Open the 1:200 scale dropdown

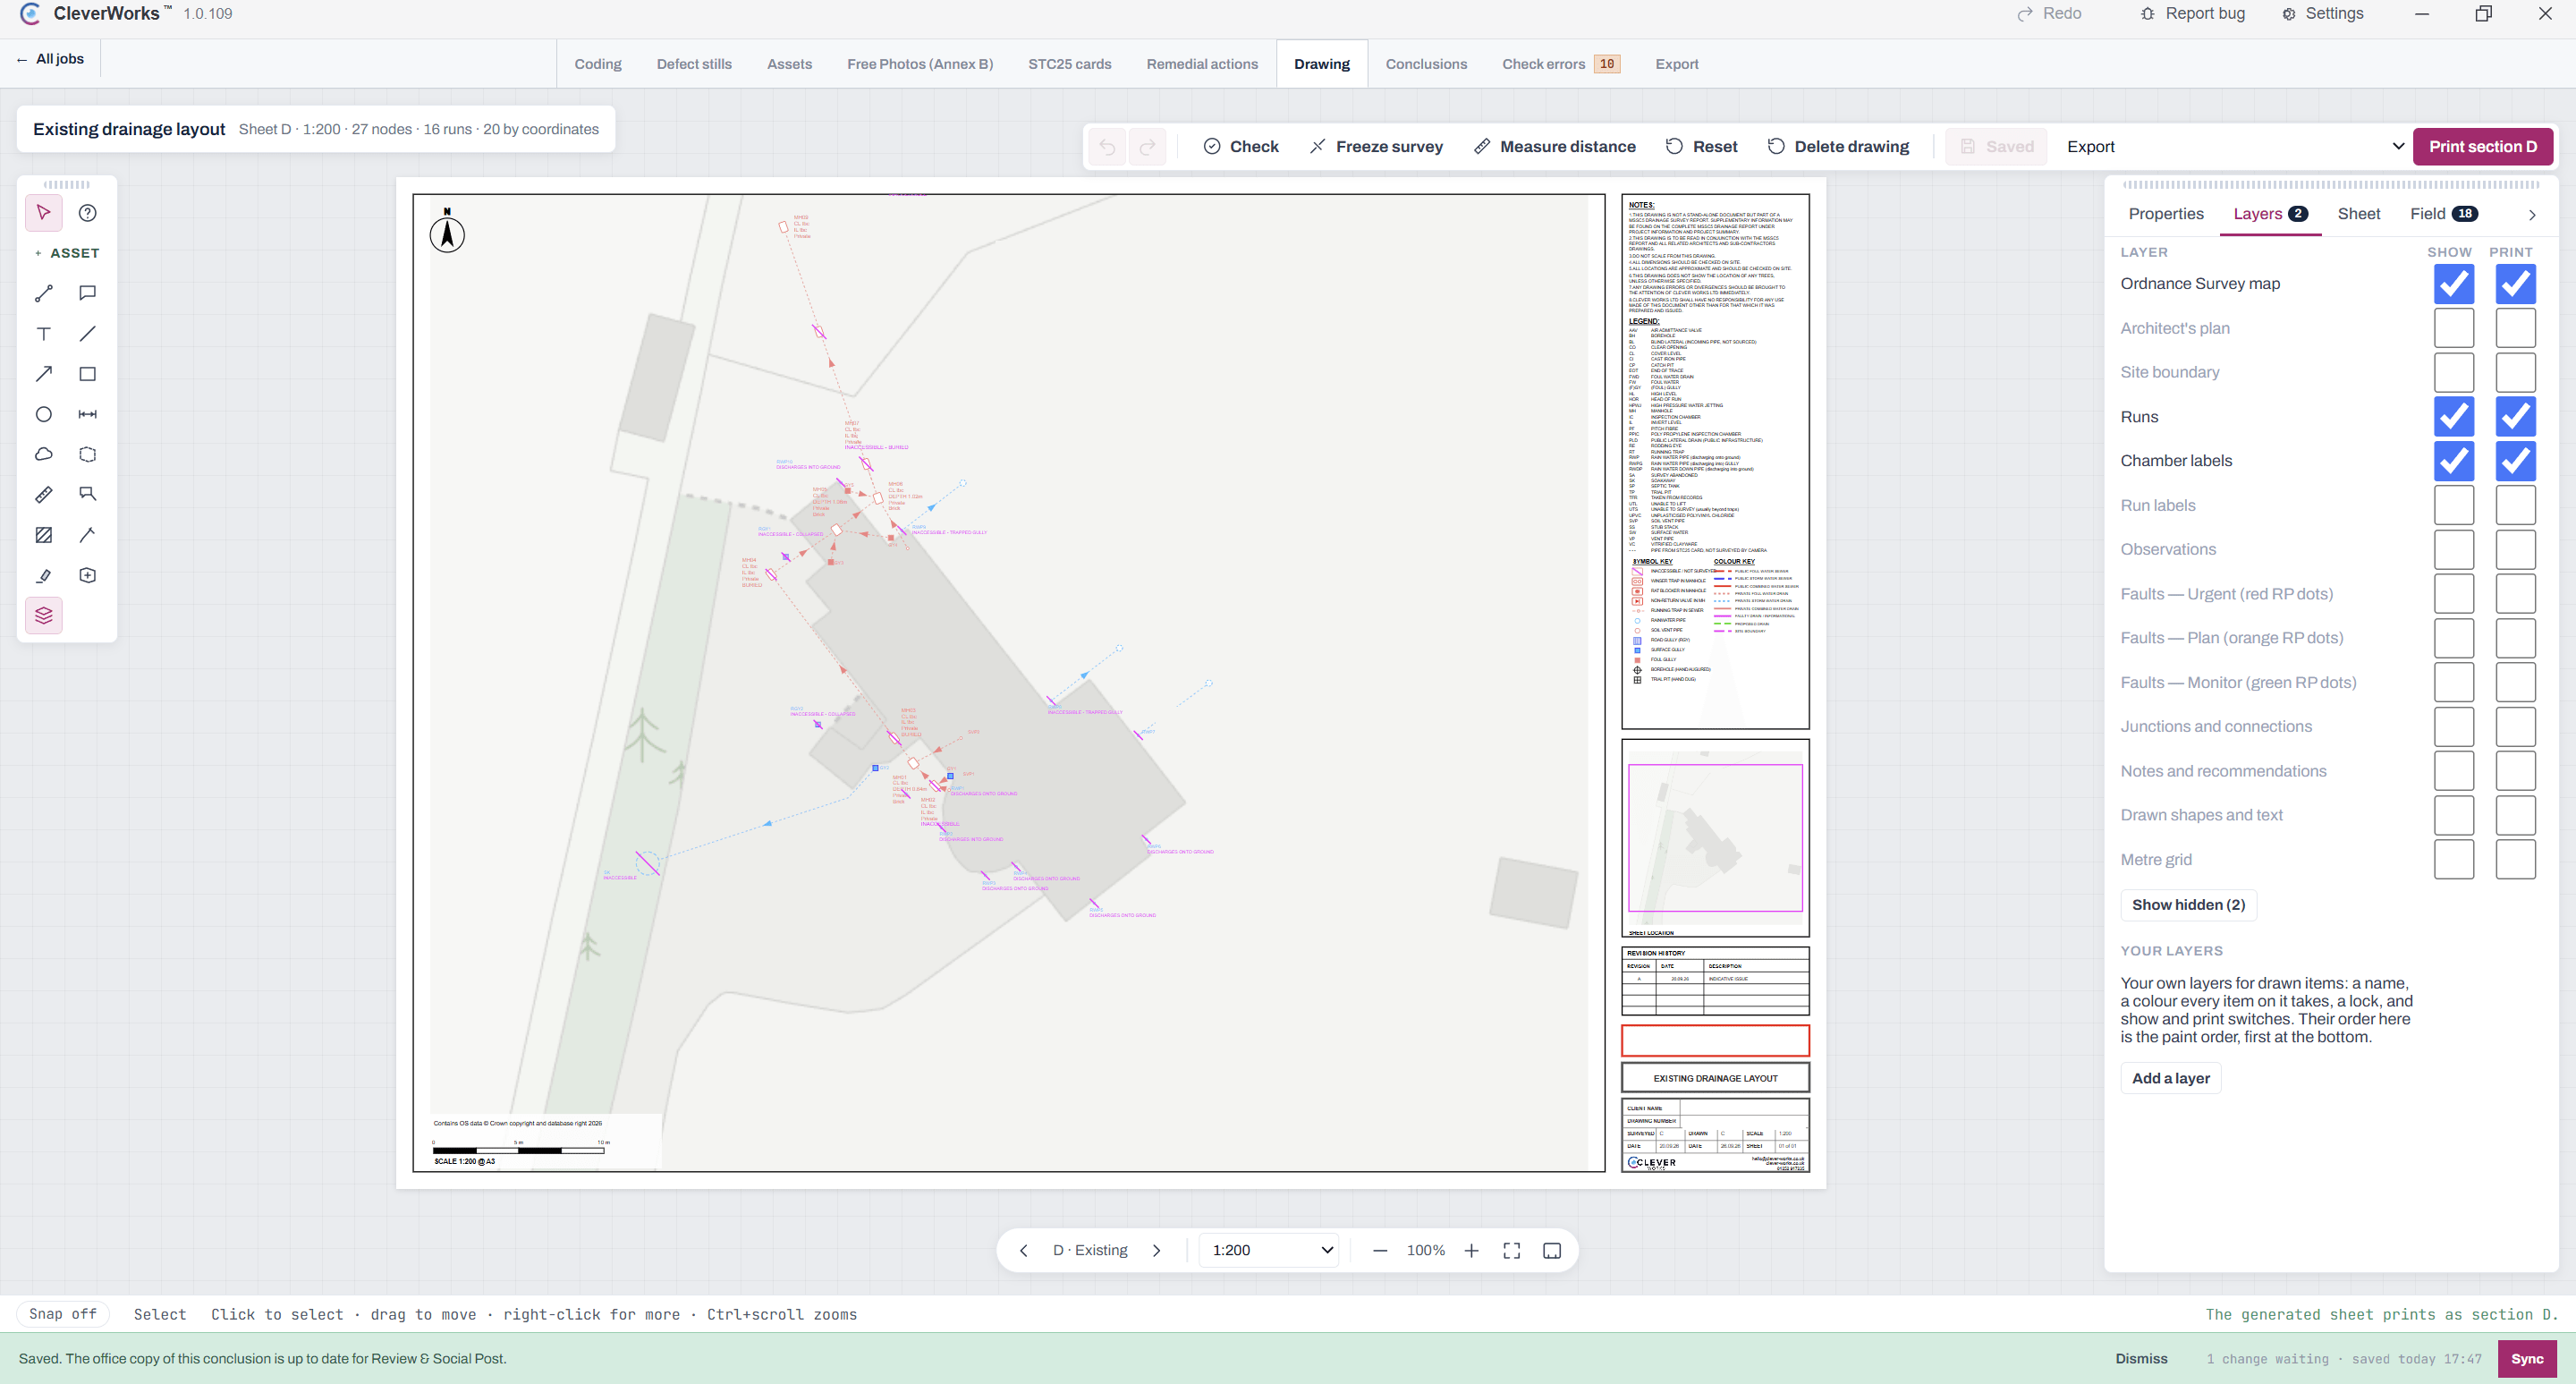(1270, 1250)
